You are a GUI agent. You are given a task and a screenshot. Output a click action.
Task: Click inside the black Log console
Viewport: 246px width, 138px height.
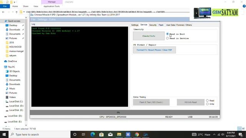[x=80, y=67]
